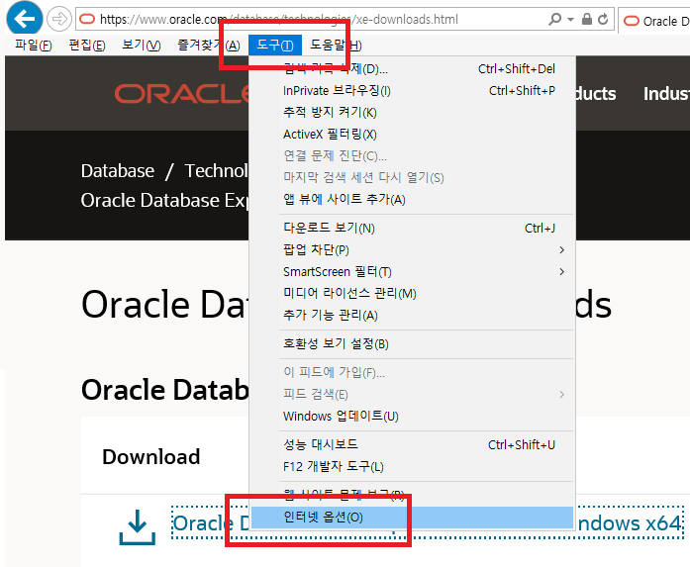This screenshot has width=690, height=567.
Task: Choose 검색 기록 삭제(D)... menu item
Action: pyautogui.click(x=413, y=68)
